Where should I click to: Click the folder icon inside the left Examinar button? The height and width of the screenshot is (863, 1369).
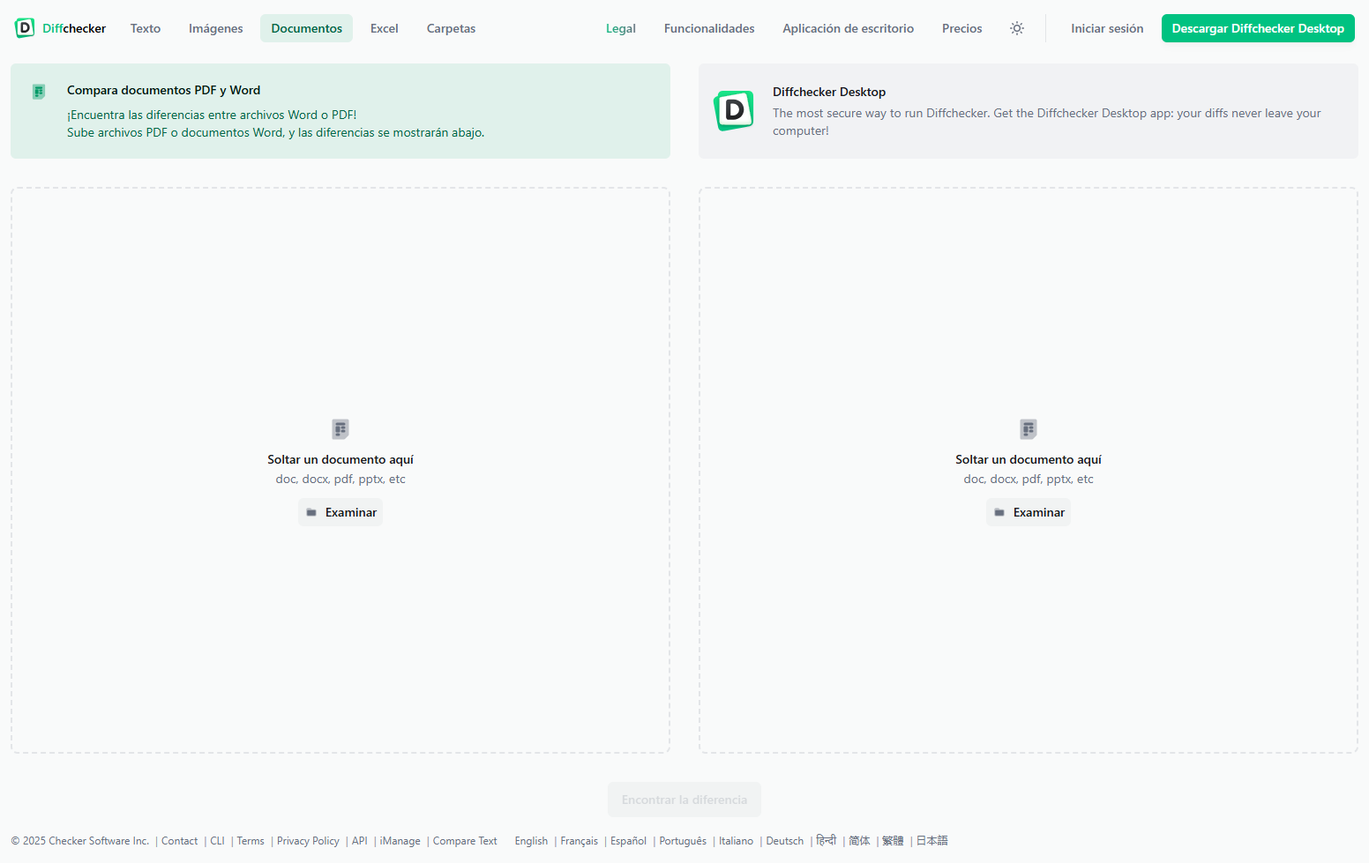click(x=310, y=512)
